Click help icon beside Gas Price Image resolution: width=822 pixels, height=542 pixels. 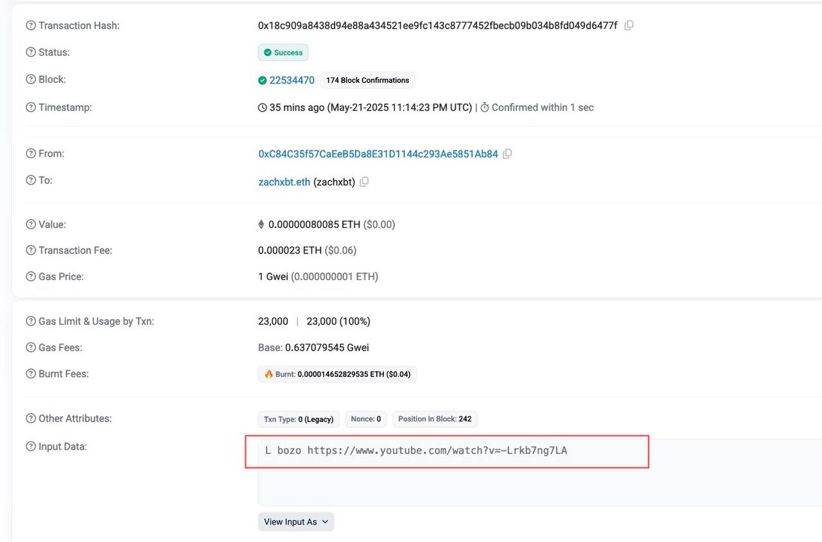coord(31,277)
